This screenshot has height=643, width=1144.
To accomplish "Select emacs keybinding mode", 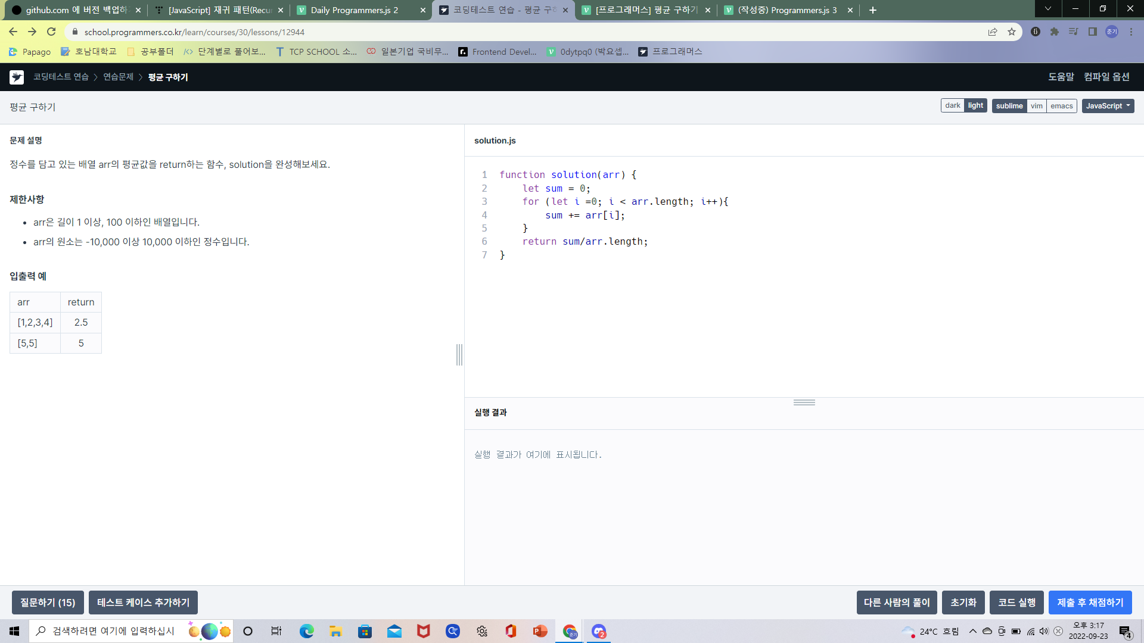I will 1062,106.
